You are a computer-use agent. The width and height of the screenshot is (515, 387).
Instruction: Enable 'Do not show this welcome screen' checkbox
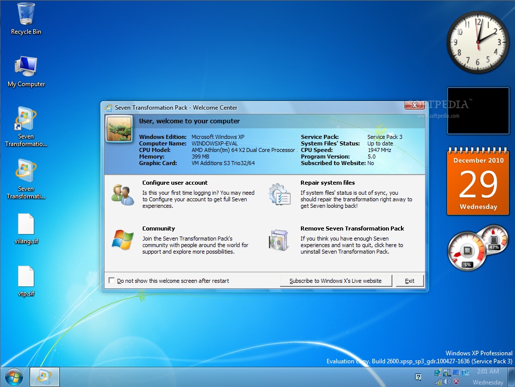pyautogui.click(x=112, y=281)
